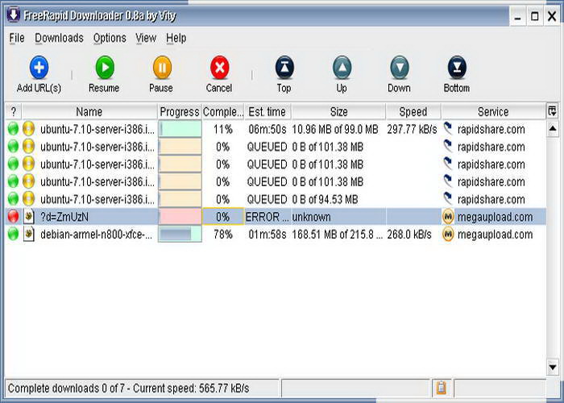Click the size cell '10.96 MB of 99.0 MB'
The width and height of the screenshot is (564, 403).
335,129
